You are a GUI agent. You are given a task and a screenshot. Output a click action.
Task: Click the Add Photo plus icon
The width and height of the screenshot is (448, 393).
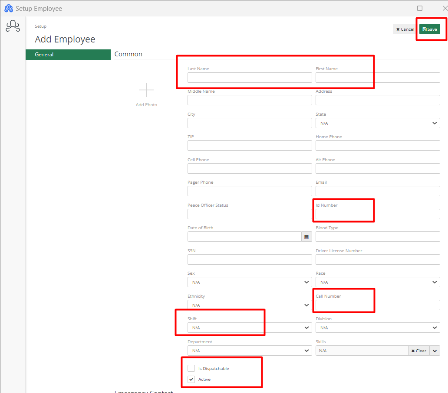pos(146,90)
